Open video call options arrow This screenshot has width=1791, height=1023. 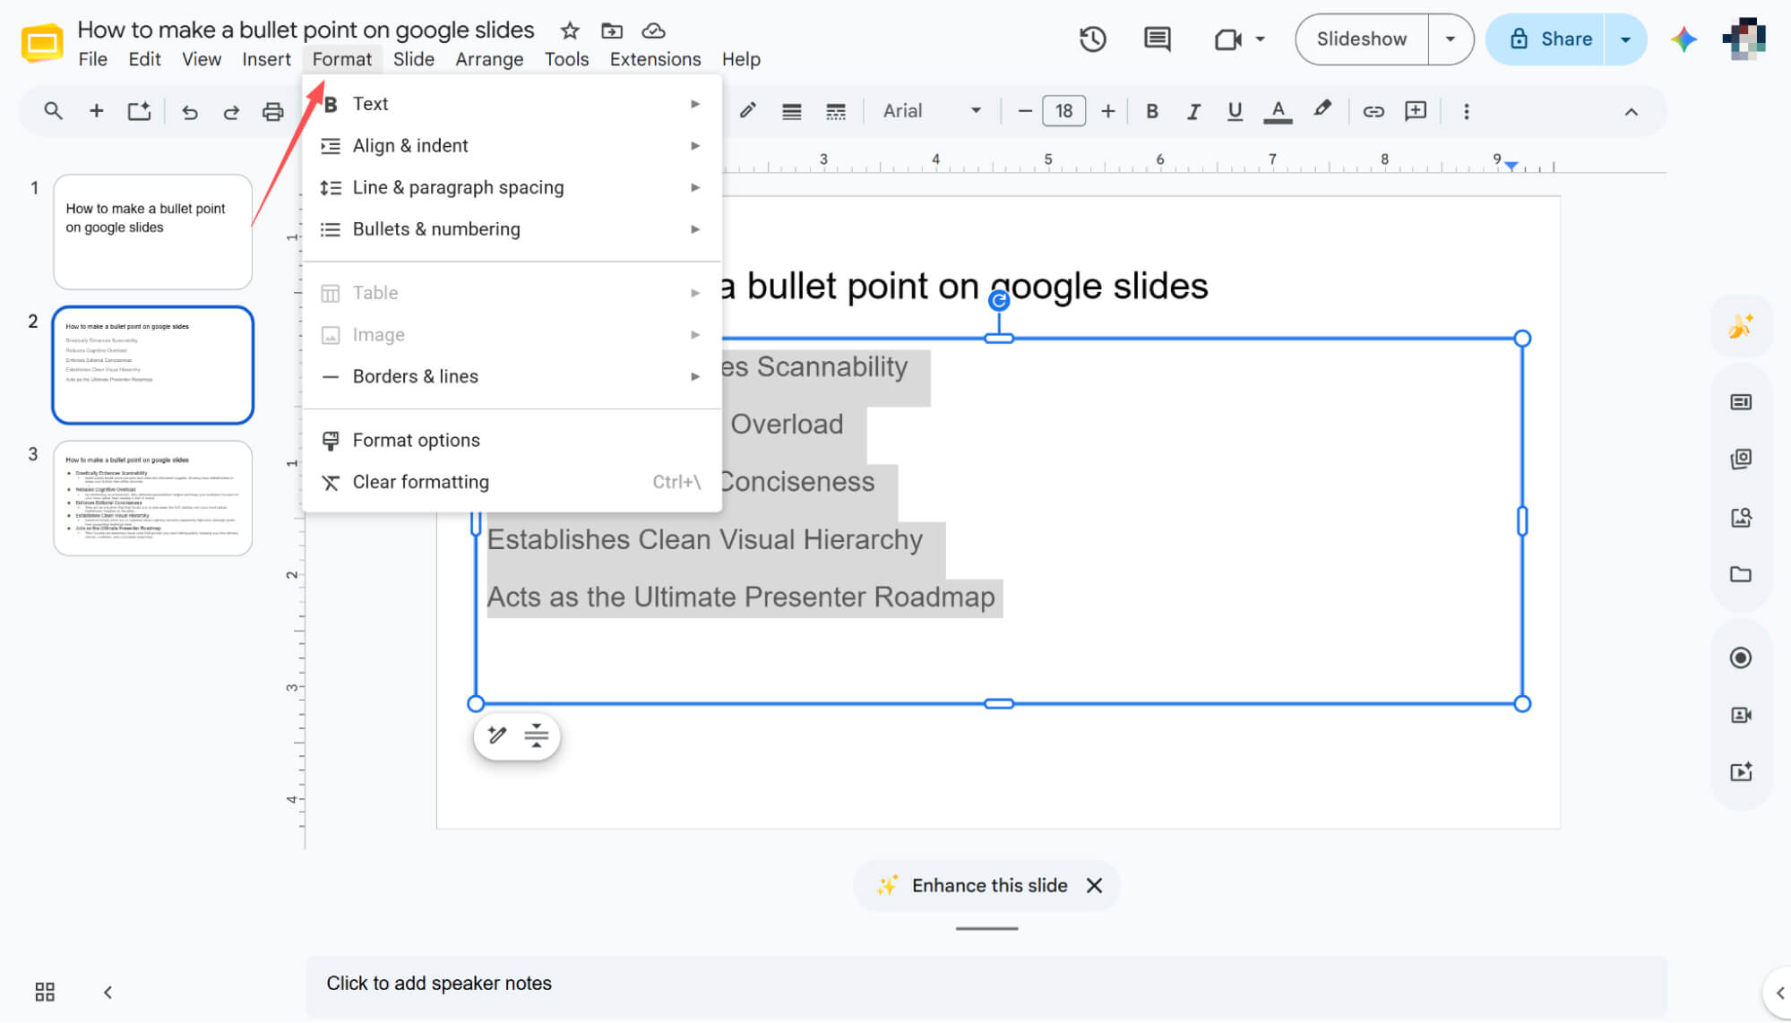[1260, 39]
